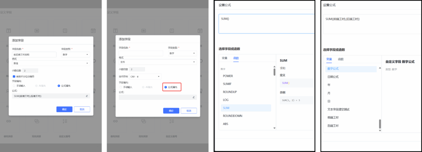The height and width of the screenshot is (152, 422).
Task: Click the 小数位数 input in the 货币 format dialog
Action: tap(137, 69)
